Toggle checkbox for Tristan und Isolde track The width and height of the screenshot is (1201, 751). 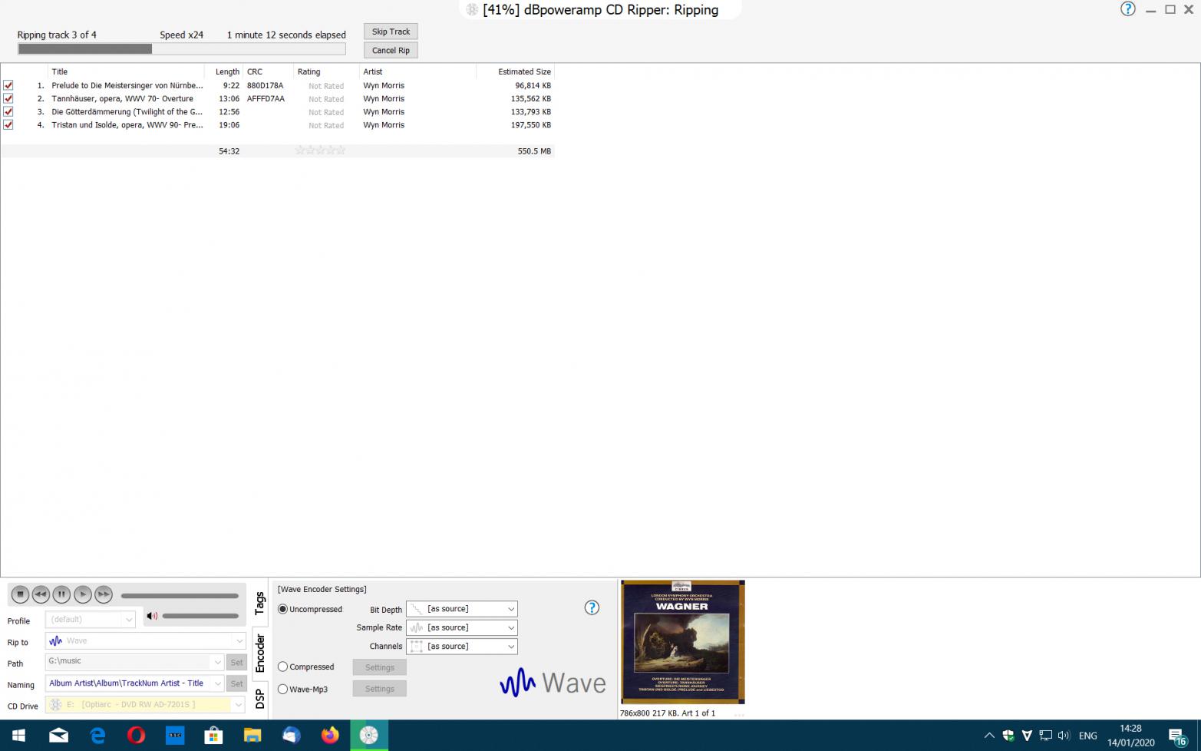tap(8, 125)
